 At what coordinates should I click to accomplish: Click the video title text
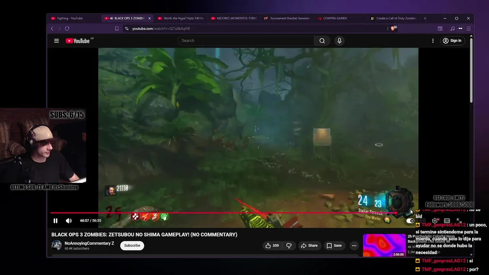144,235
